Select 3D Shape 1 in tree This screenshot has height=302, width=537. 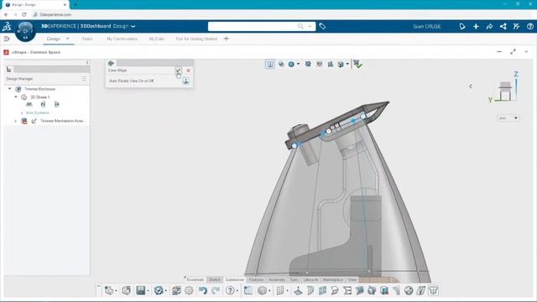[x=40, y=97]
